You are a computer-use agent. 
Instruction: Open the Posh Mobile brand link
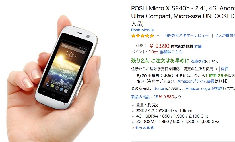142,30
